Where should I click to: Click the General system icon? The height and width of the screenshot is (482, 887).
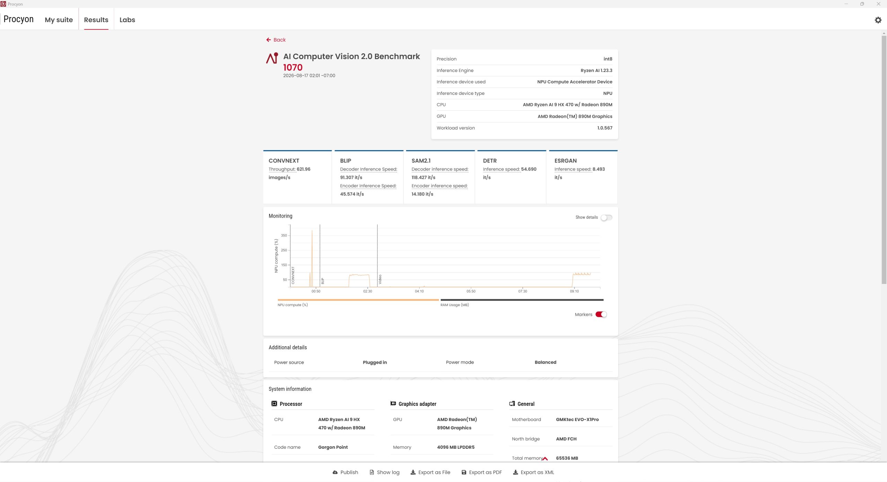(512, 404)
